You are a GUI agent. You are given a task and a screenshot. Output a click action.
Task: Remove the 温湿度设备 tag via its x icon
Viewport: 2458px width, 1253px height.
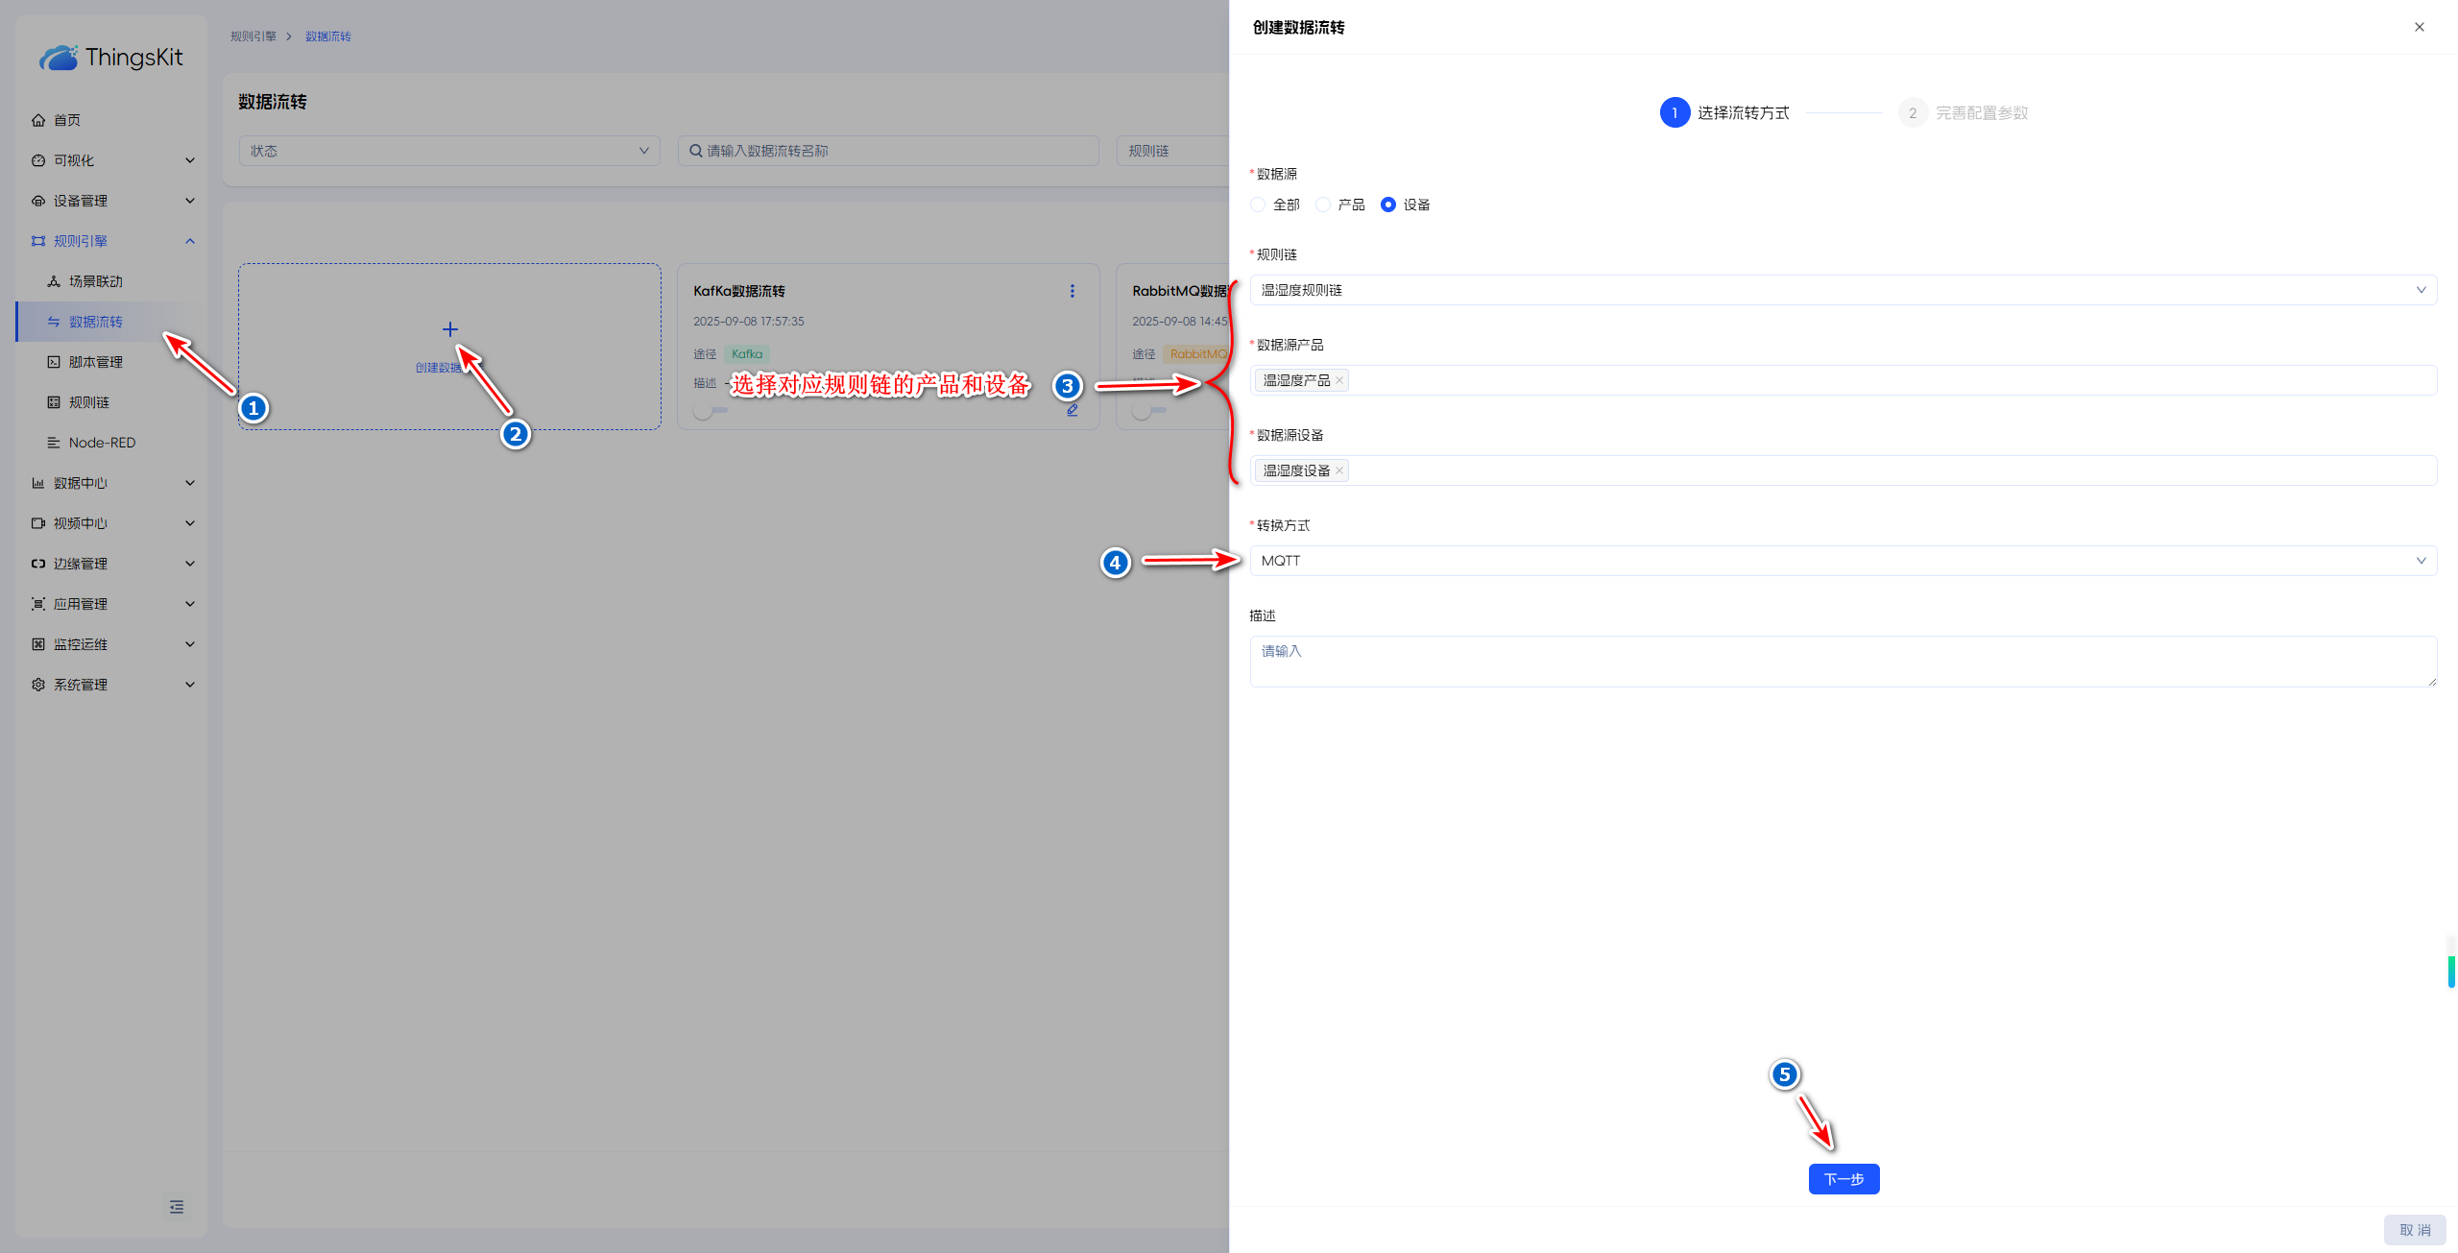pyautogui.click(x=1339, y=470)
